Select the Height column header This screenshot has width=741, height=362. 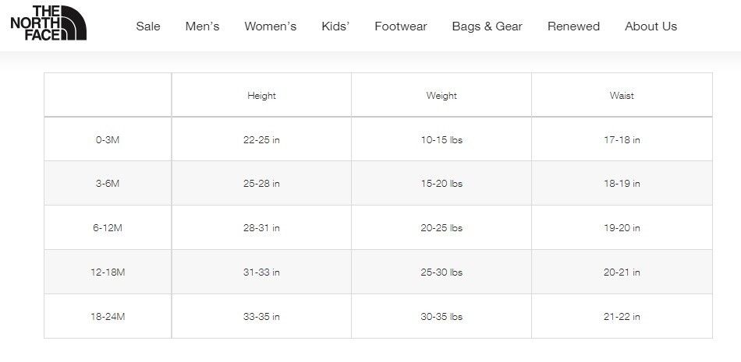point(261,95)
